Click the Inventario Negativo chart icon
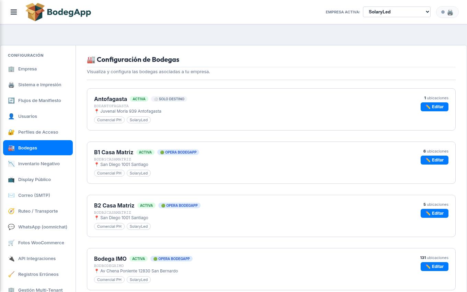The height and width of the screenshot is (292, 467). point(11,164)
